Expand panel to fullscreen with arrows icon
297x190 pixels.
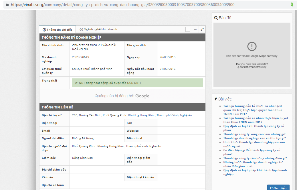pos(202,29)
